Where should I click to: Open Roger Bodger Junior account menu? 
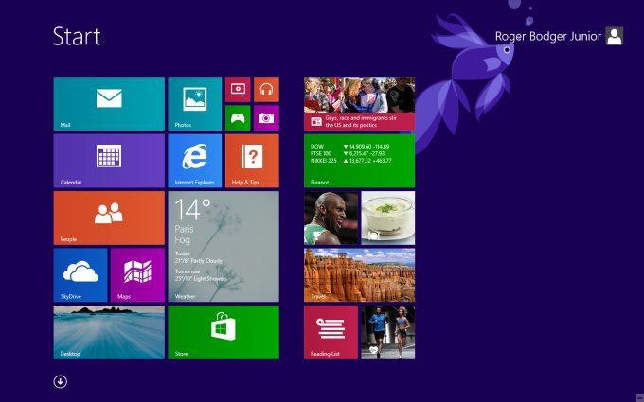click(559, 36)
